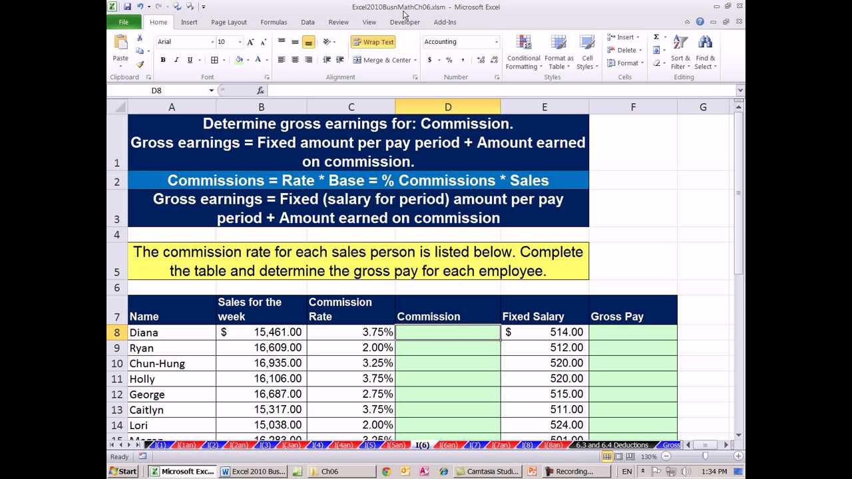Screen dimensions: 852x479
Task: Toggle Bold formatting
Action: pyautogui.click(x=163, y=60)
